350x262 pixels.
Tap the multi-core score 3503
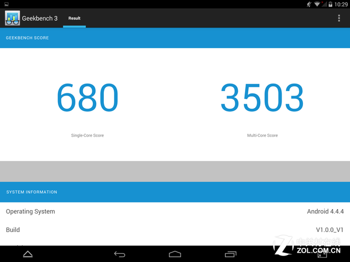pos(262,97)
